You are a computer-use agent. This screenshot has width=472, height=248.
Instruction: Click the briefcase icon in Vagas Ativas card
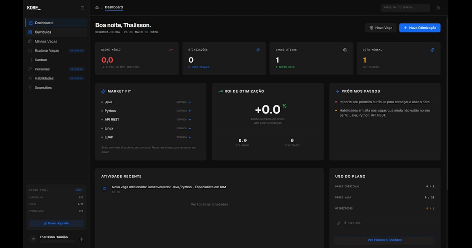tap(345, 50)
